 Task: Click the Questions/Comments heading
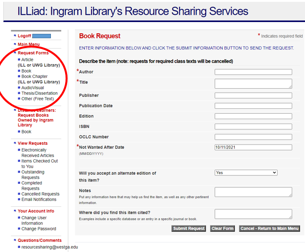[x=40, y=240]
